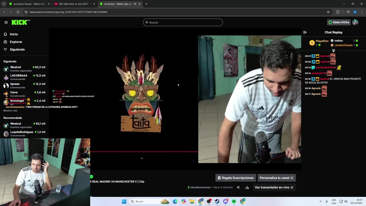This screenshot has width=366, height=206.
Task: Show hidden system tray icons
Action: click(x=320, y=201)
